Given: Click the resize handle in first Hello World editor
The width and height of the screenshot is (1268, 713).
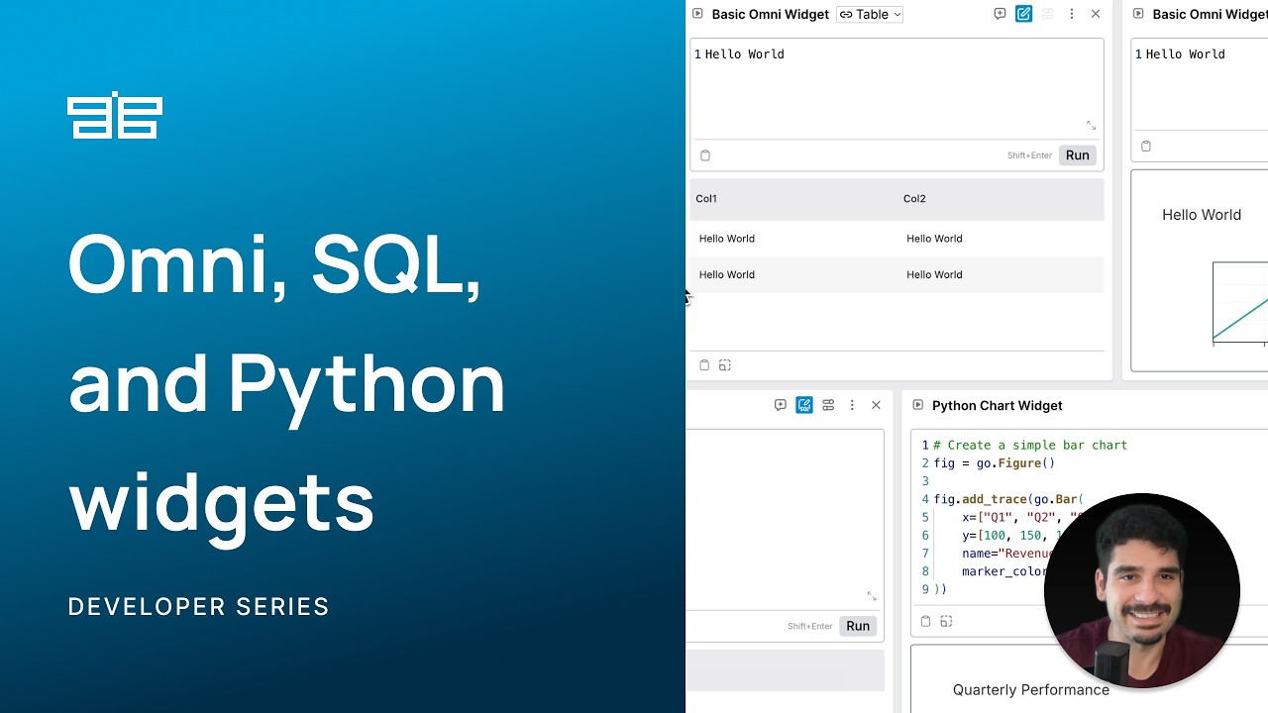Looking at the screenshot, I should 1091,125.
